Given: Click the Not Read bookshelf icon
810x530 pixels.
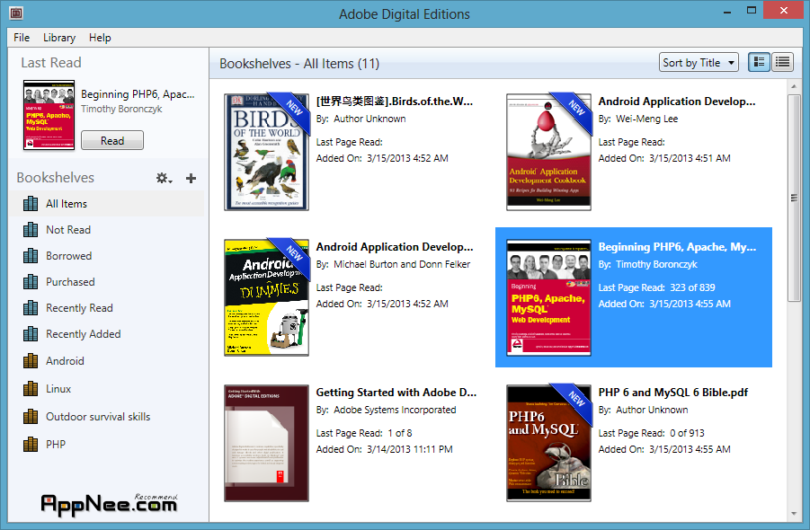Looking at the screenshot, I should click(x=31, y=229).
